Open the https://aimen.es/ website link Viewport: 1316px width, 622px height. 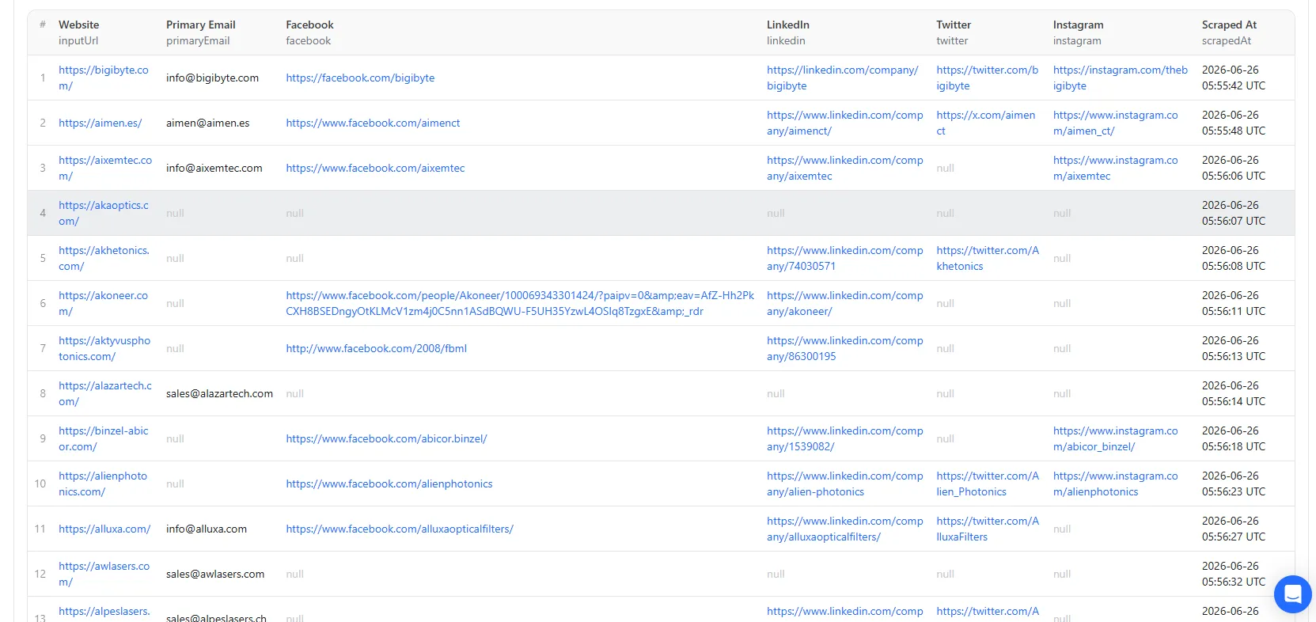point(100,123)
